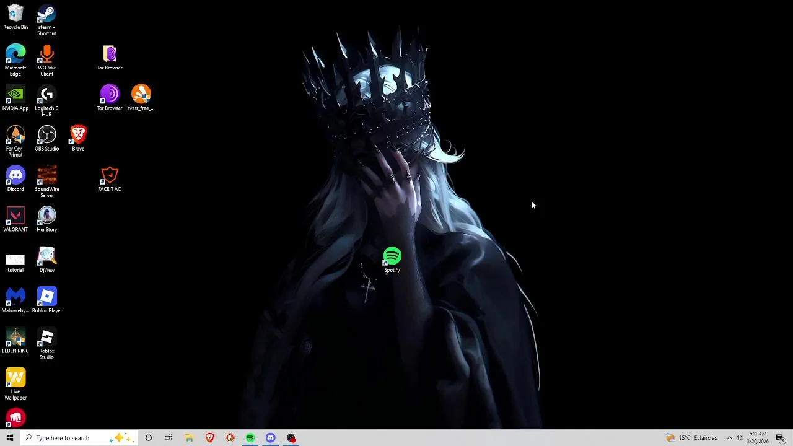Open the Windows Start menu
Viewport: 793px width, 446px height.
[10, 438]
